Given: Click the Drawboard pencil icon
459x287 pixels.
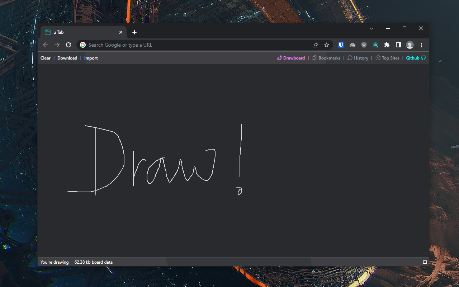Looking at the screenshot, I should pos(279,58).
